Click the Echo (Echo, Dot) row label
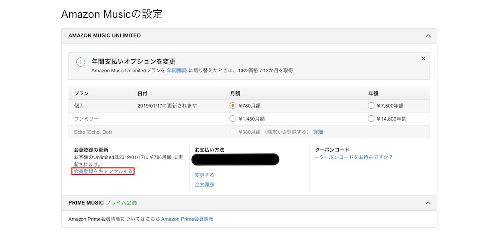 (93, 132)
